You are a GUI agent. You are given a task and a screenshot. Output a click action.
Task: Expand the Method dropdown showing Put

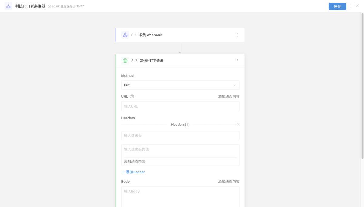pyautogui.click(x=180, y=85)
